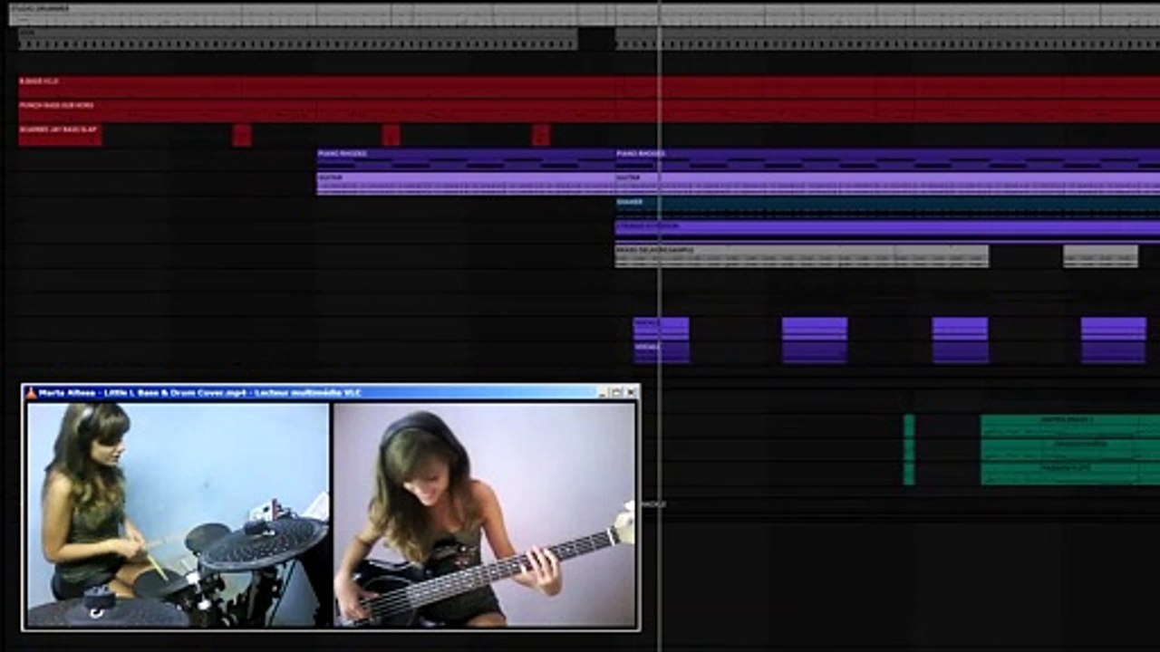The image size is (1160, 652).
Task: Select the first lower-row purple block
Action: [x=662, y=351]
